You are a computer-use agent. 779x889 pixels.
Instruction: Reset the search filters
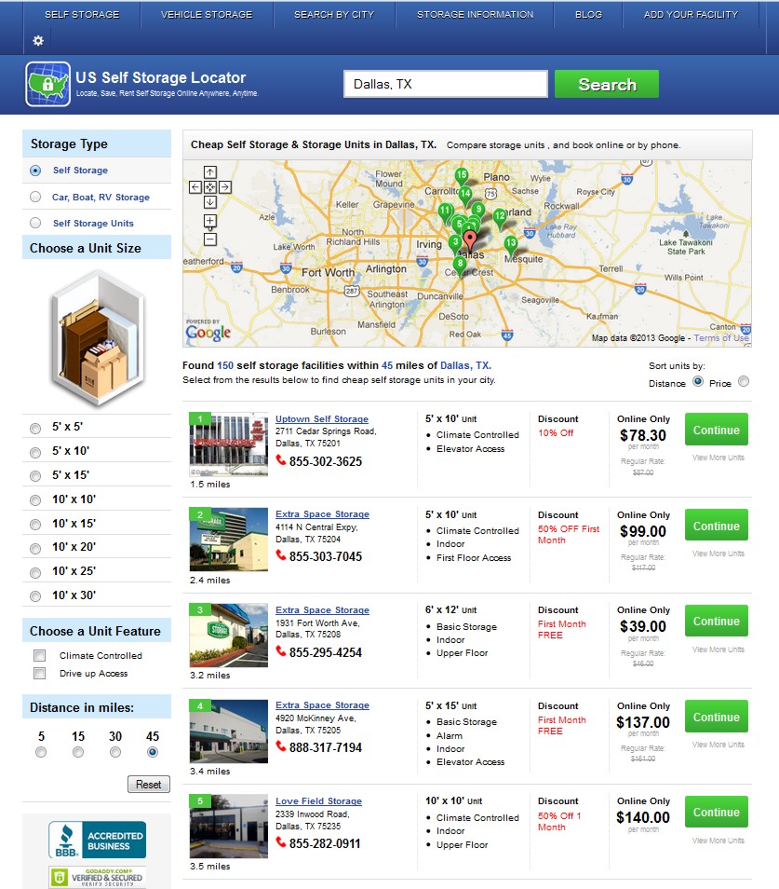click(x=148, y=784)
